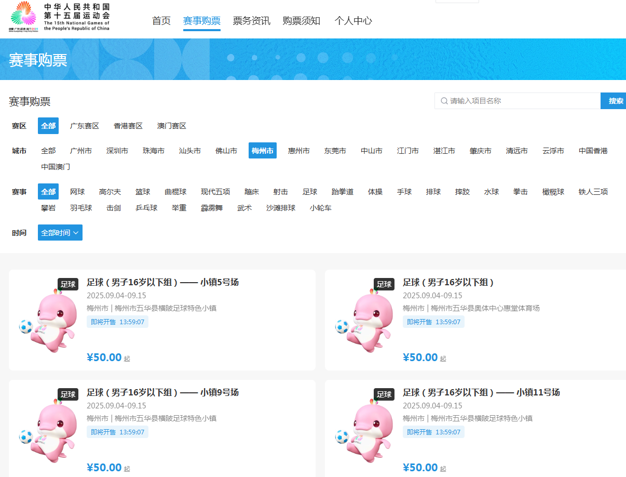The width and height of the screenshot is (626, 477).
Task: Select 澳门赛区 filter
Action: pyautogui.click(x=172, y=126)
